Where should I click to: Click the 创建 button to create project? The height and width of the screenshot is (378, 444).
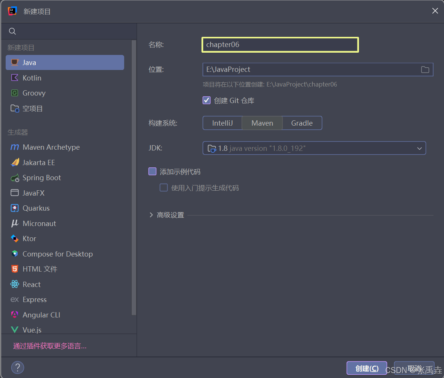click(x=366, y=368)
